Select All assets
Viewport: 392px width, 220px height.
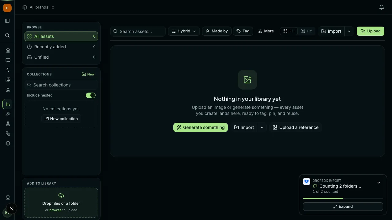[x=61, y=36]
